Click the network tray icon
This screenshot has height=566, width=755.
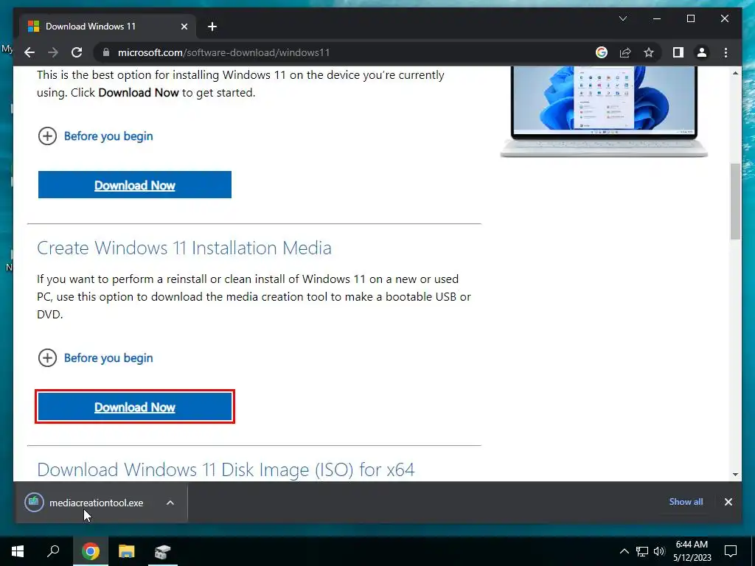click(642, 551)
